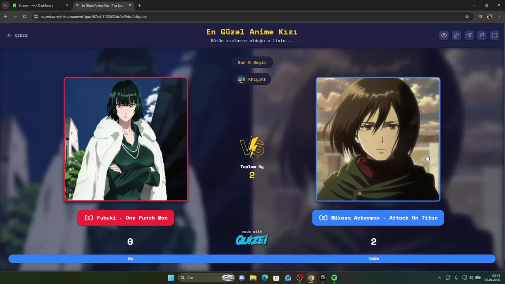Go back in browser history
The image size is (505, 284).
coord(6,17)
